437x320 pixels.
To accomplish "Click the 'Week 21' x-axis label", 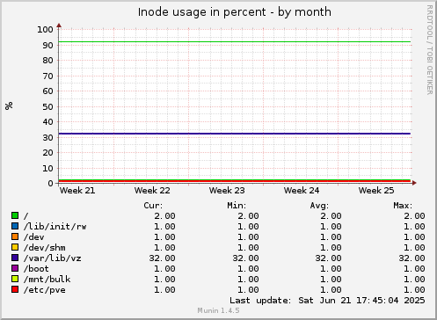I will pyautogui.click(x=77, y=191).
